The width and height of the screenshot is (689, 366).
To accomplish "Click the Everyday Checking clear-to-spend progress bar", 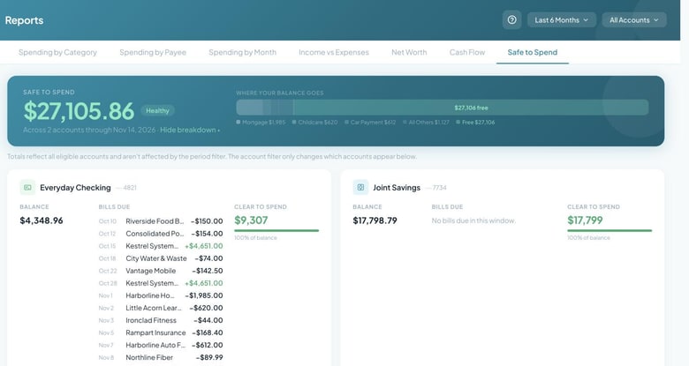I will tap(276, 230).
